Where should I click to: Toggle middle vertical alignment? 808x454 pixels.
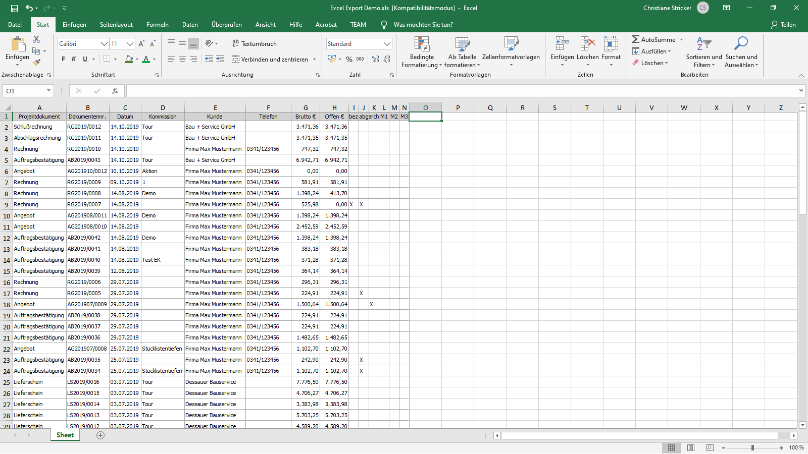click(182, 44)
